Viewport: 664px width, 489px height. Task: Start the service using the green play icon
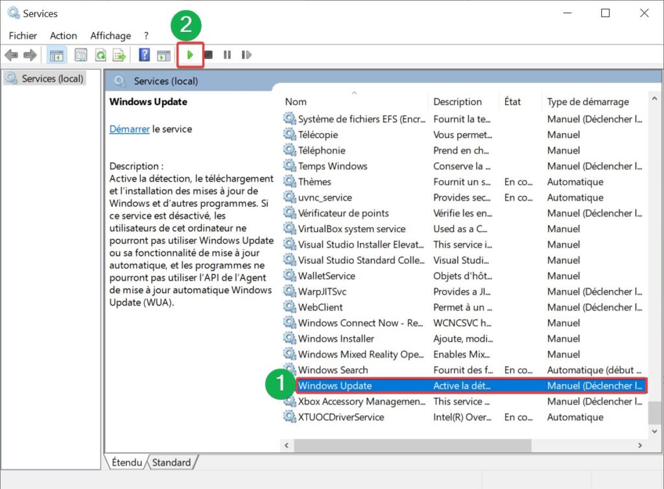click(190, 54)
